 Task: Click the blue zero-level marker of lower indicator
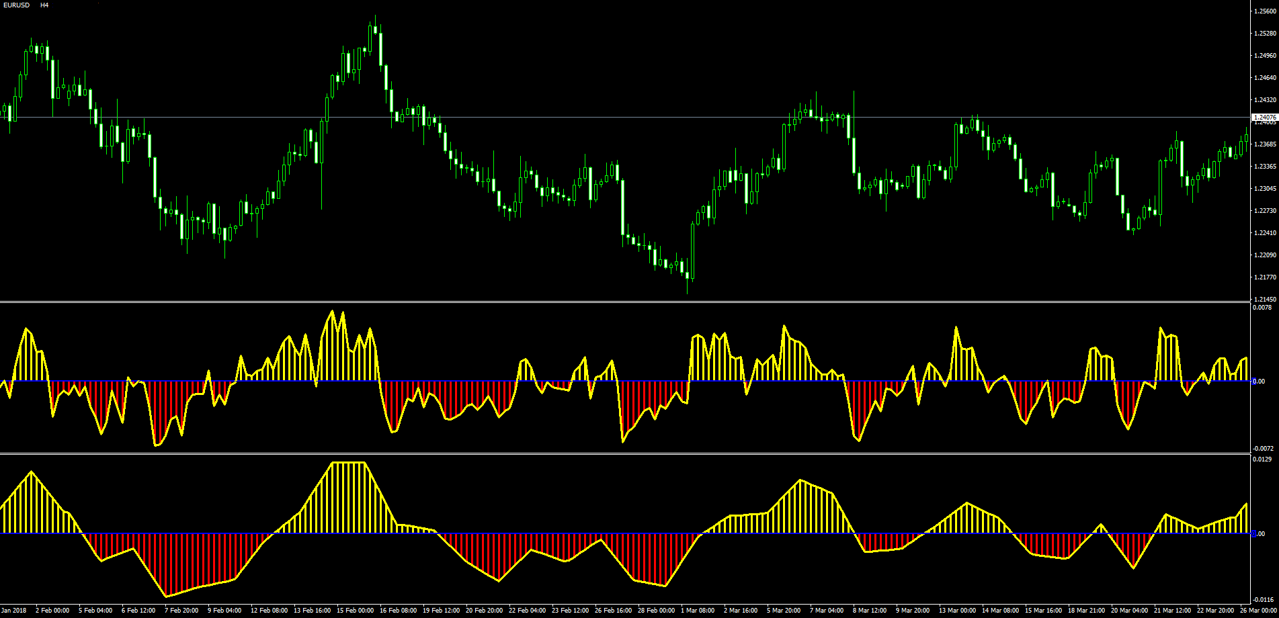pos(1253,534)
